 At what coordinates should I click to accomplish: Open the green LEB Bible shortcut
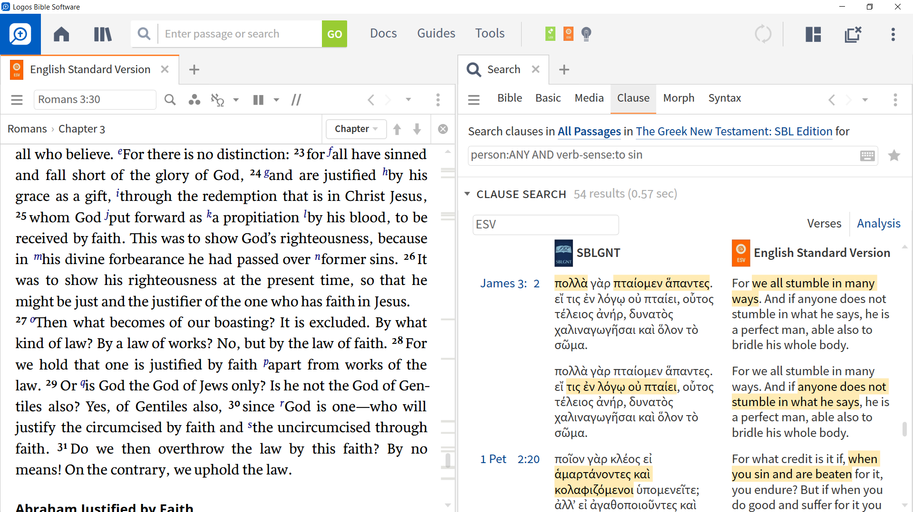(x=550, y=34)
